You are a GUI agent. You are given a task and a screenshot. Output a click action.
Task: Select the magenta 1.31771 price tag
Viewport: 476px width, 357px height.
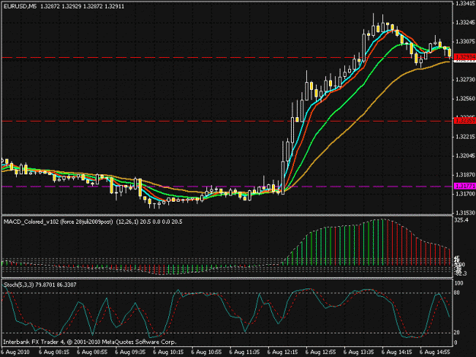(x=465, y=186)
